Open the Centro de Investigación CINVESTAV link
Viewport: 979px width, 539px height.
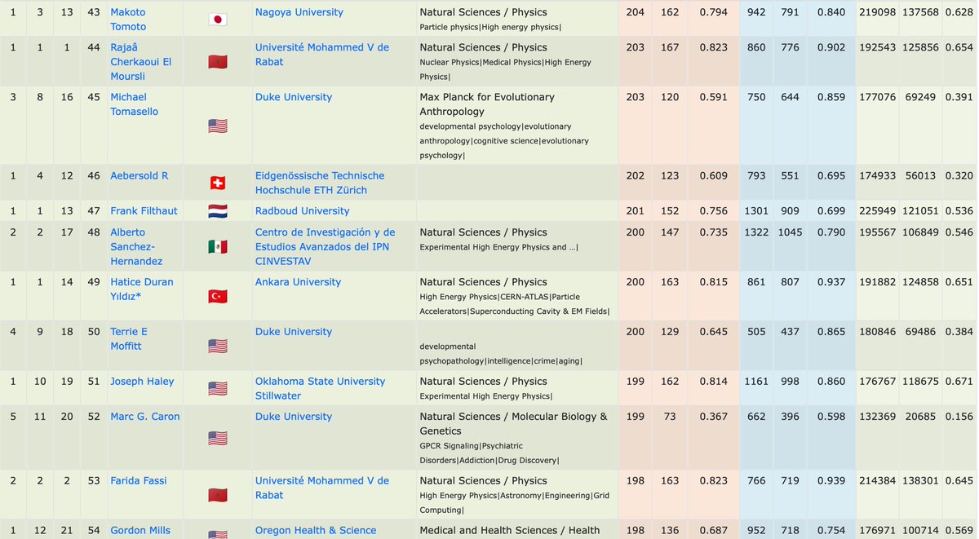pos(325,246)
